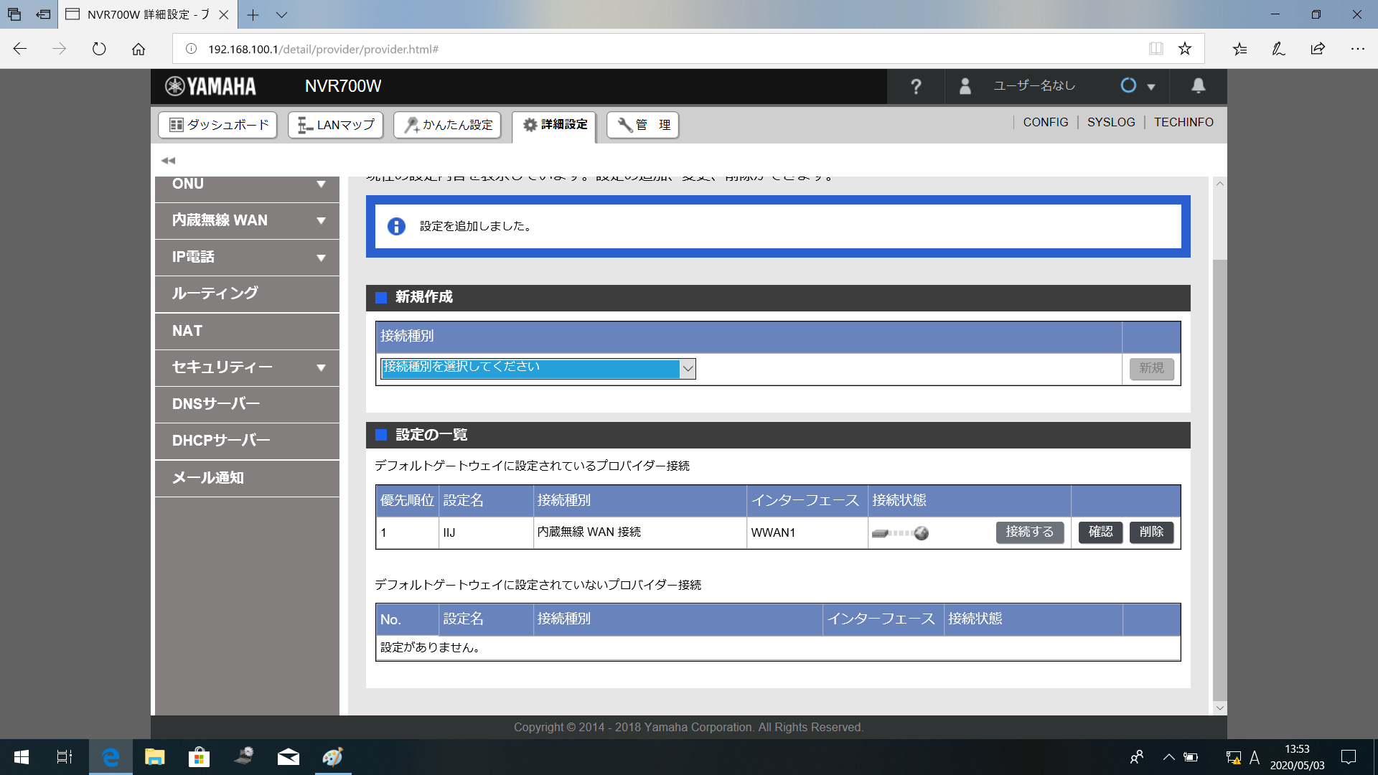Open the LANマップ tab
The image size is (1378, 775).
(335, 125)
